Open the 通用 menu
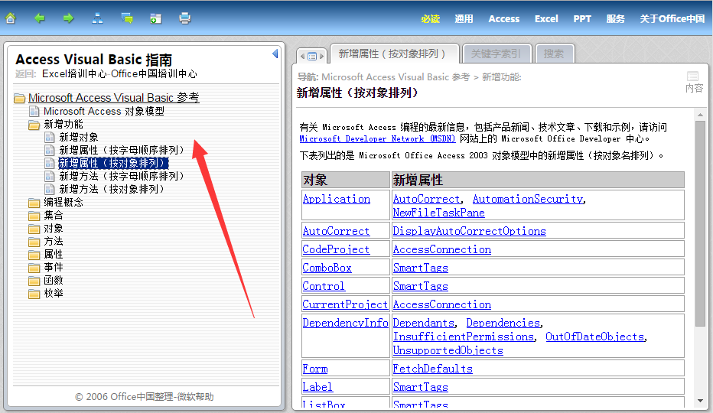This screenshot has width=713, height=413. pos(464,18)
